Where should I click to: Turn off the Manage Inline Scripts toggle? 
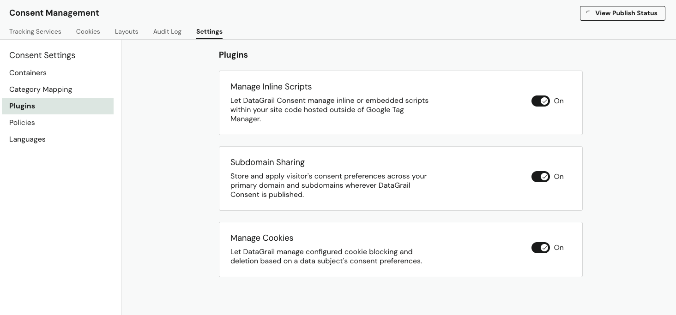pos(541,101)
